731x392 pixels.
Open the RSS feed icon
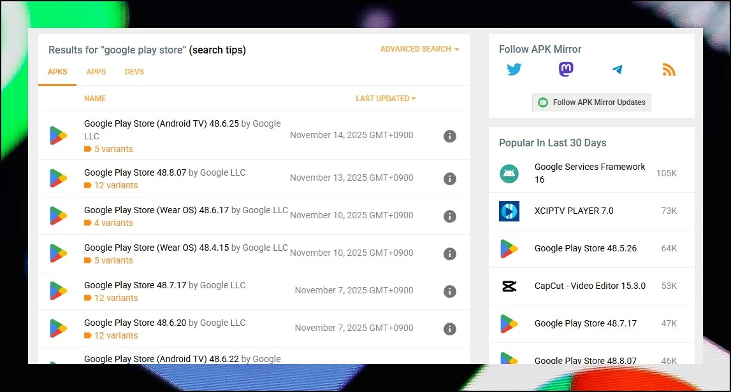click(x=669, y=70)
